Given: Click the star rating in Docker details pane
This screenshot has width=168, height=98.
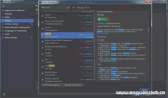Looking at the screenshot, I should click(x=101, y=23).
